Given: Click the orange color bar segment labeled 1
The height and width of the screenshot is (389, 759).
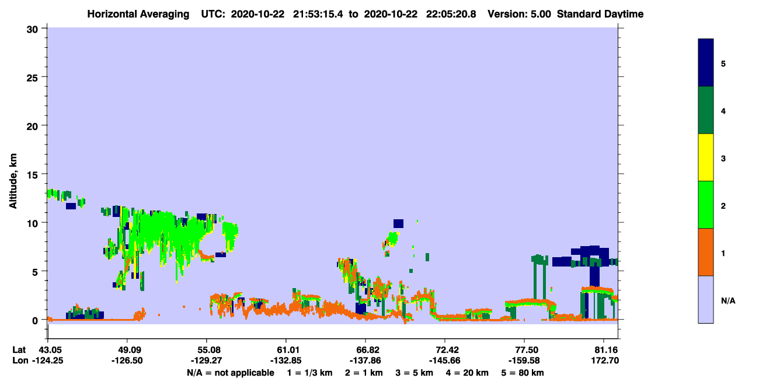Looking at the screenshot, I should point(706,252).
